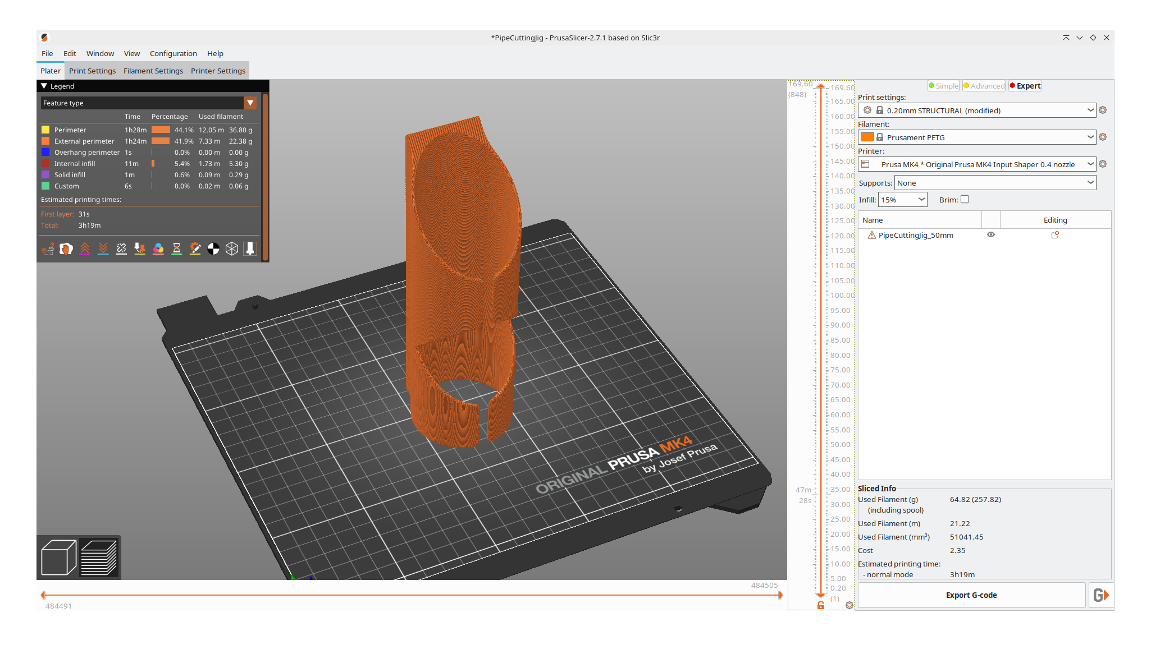
Task: Open Printer settings gear icon
Action: pyautogui.click(x=1103, y=164)
